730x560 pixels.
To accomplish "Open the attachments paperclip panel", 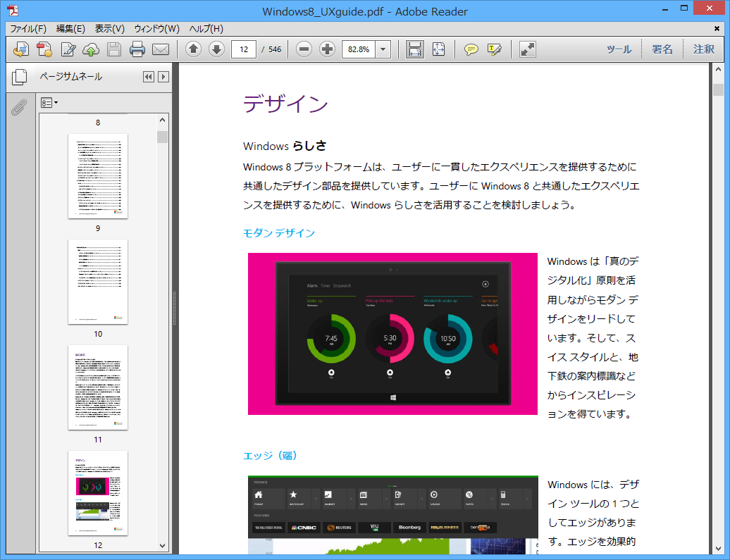I will click(x=19, y=108).
